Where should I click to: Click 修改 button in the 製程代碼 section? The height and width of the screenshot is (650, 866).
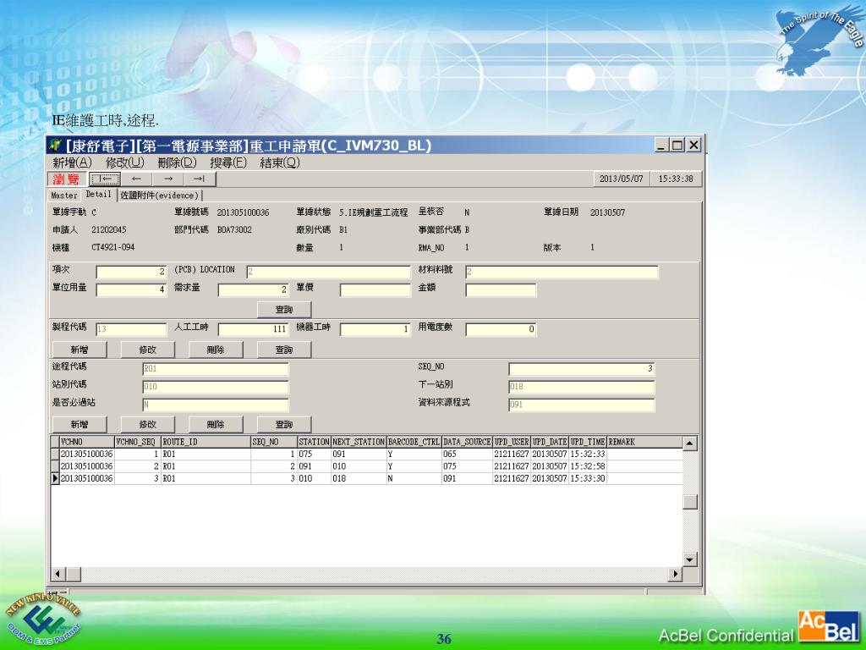tap(147, 350)
